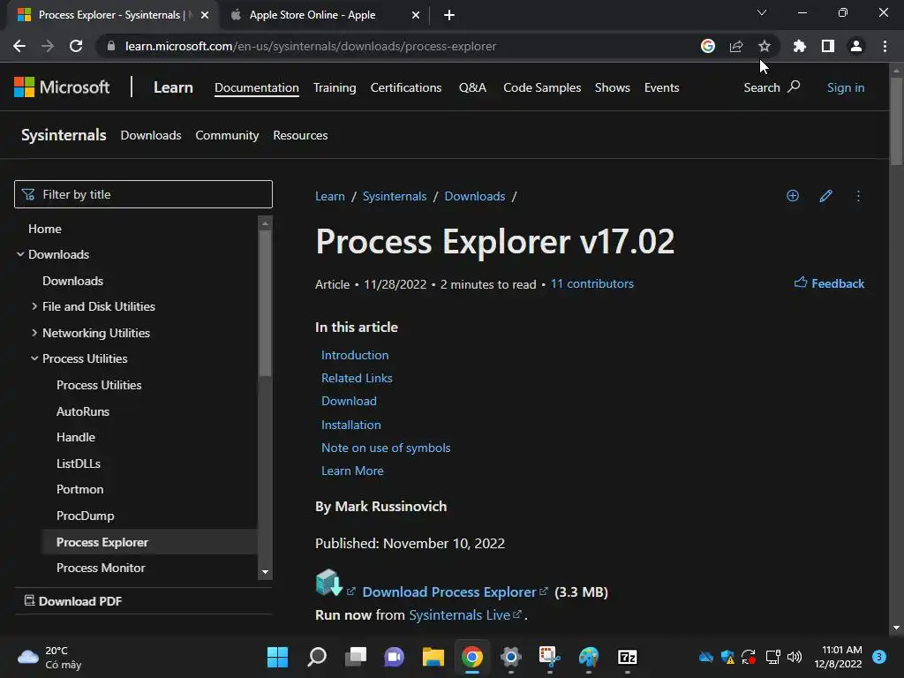Focus the Filter by title field
This screenshot has width=904, height=678.
pos(143,194)
